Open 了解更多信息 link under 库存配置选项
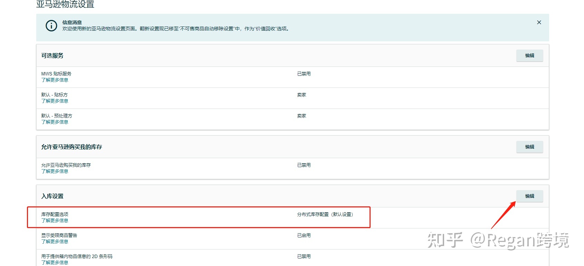The height and width of the screenshot is (266, 584). pos(55,221)
